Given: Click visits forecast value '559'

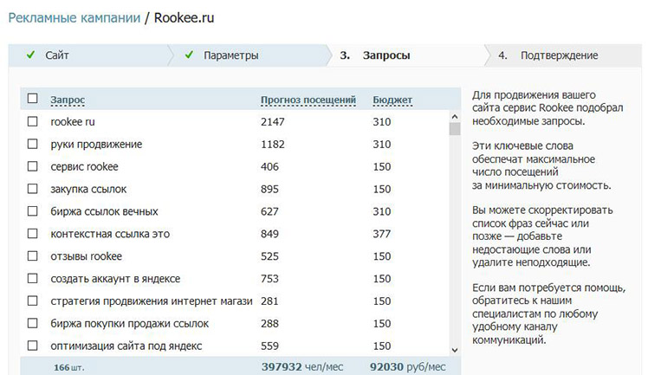Looking at the screenshot, I should coord(270,346).
